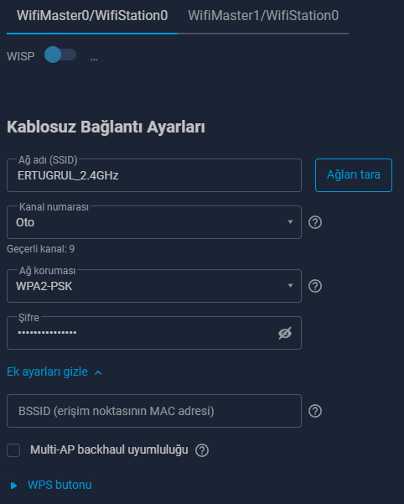This screenshot has width=404, height=504.
Task: Click the chevron beside Ek ayarları gizle
Action: point(98,372)
